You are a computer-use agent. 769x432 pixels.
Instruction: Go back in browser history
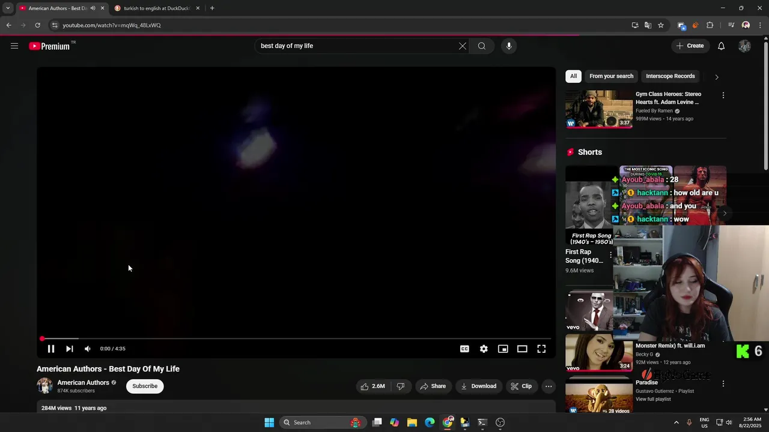8,25
